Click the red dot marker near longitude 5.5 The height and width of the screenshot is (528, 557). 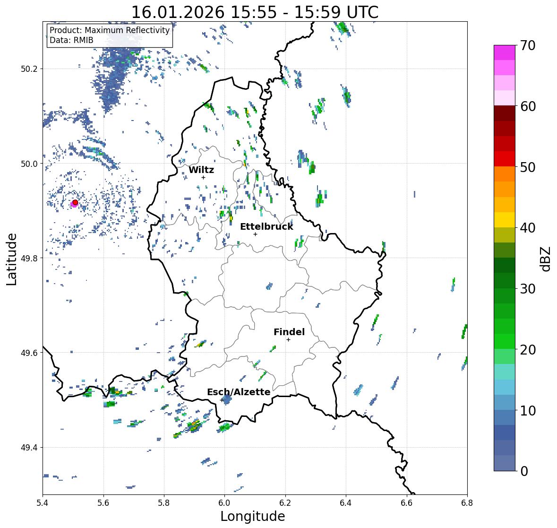pyautogui.click(x=75, y=202)
